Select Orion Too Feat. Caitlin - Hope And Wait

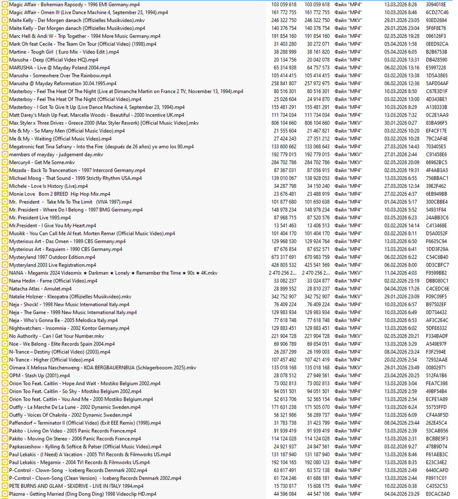(x=85, y=384)
